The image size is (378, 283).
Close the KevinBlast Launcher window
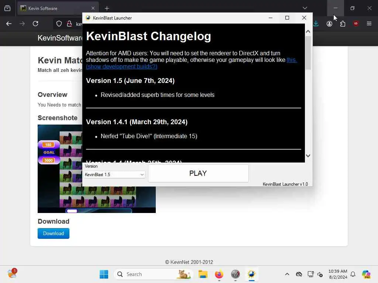[304, 18]
